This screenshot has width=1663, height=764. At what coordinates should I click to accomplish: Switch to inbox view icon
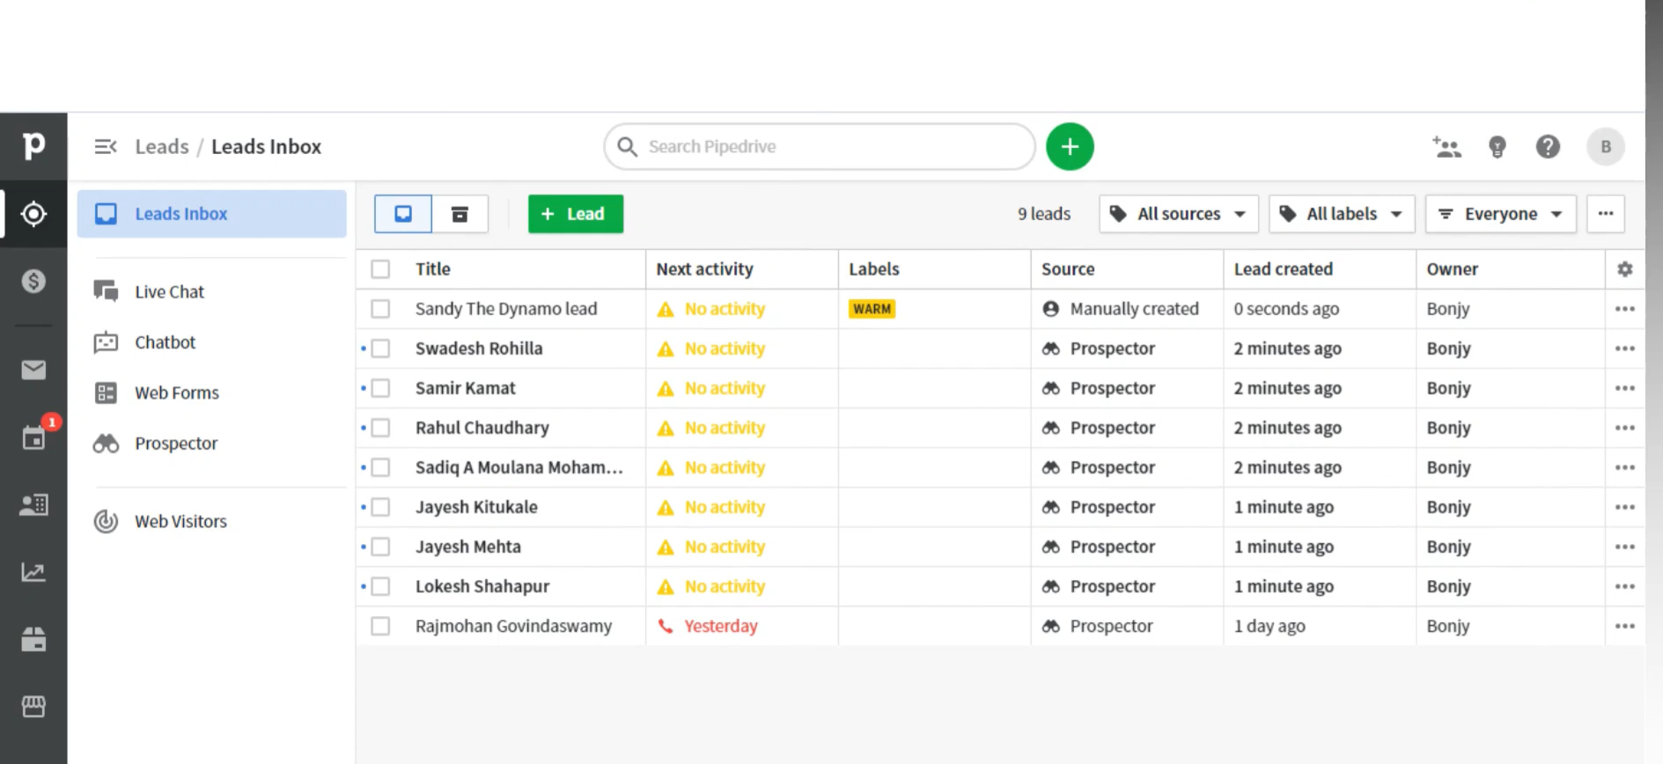click(403, 214)
